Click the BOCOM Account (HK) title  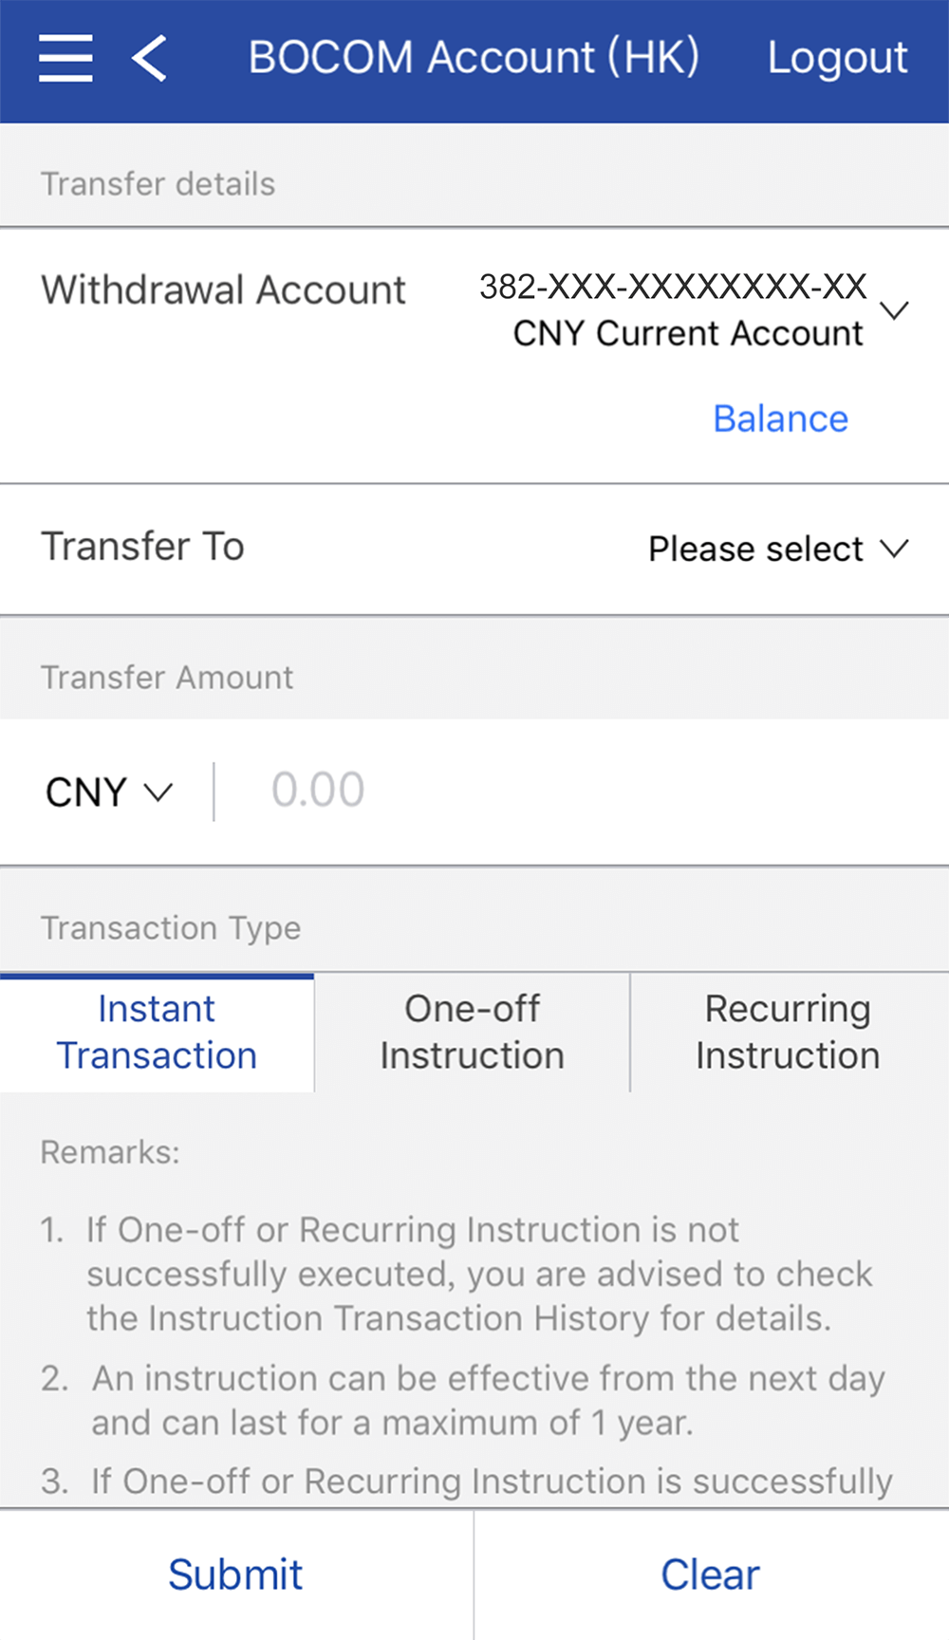pyautogui.click(x=474, y=58)
